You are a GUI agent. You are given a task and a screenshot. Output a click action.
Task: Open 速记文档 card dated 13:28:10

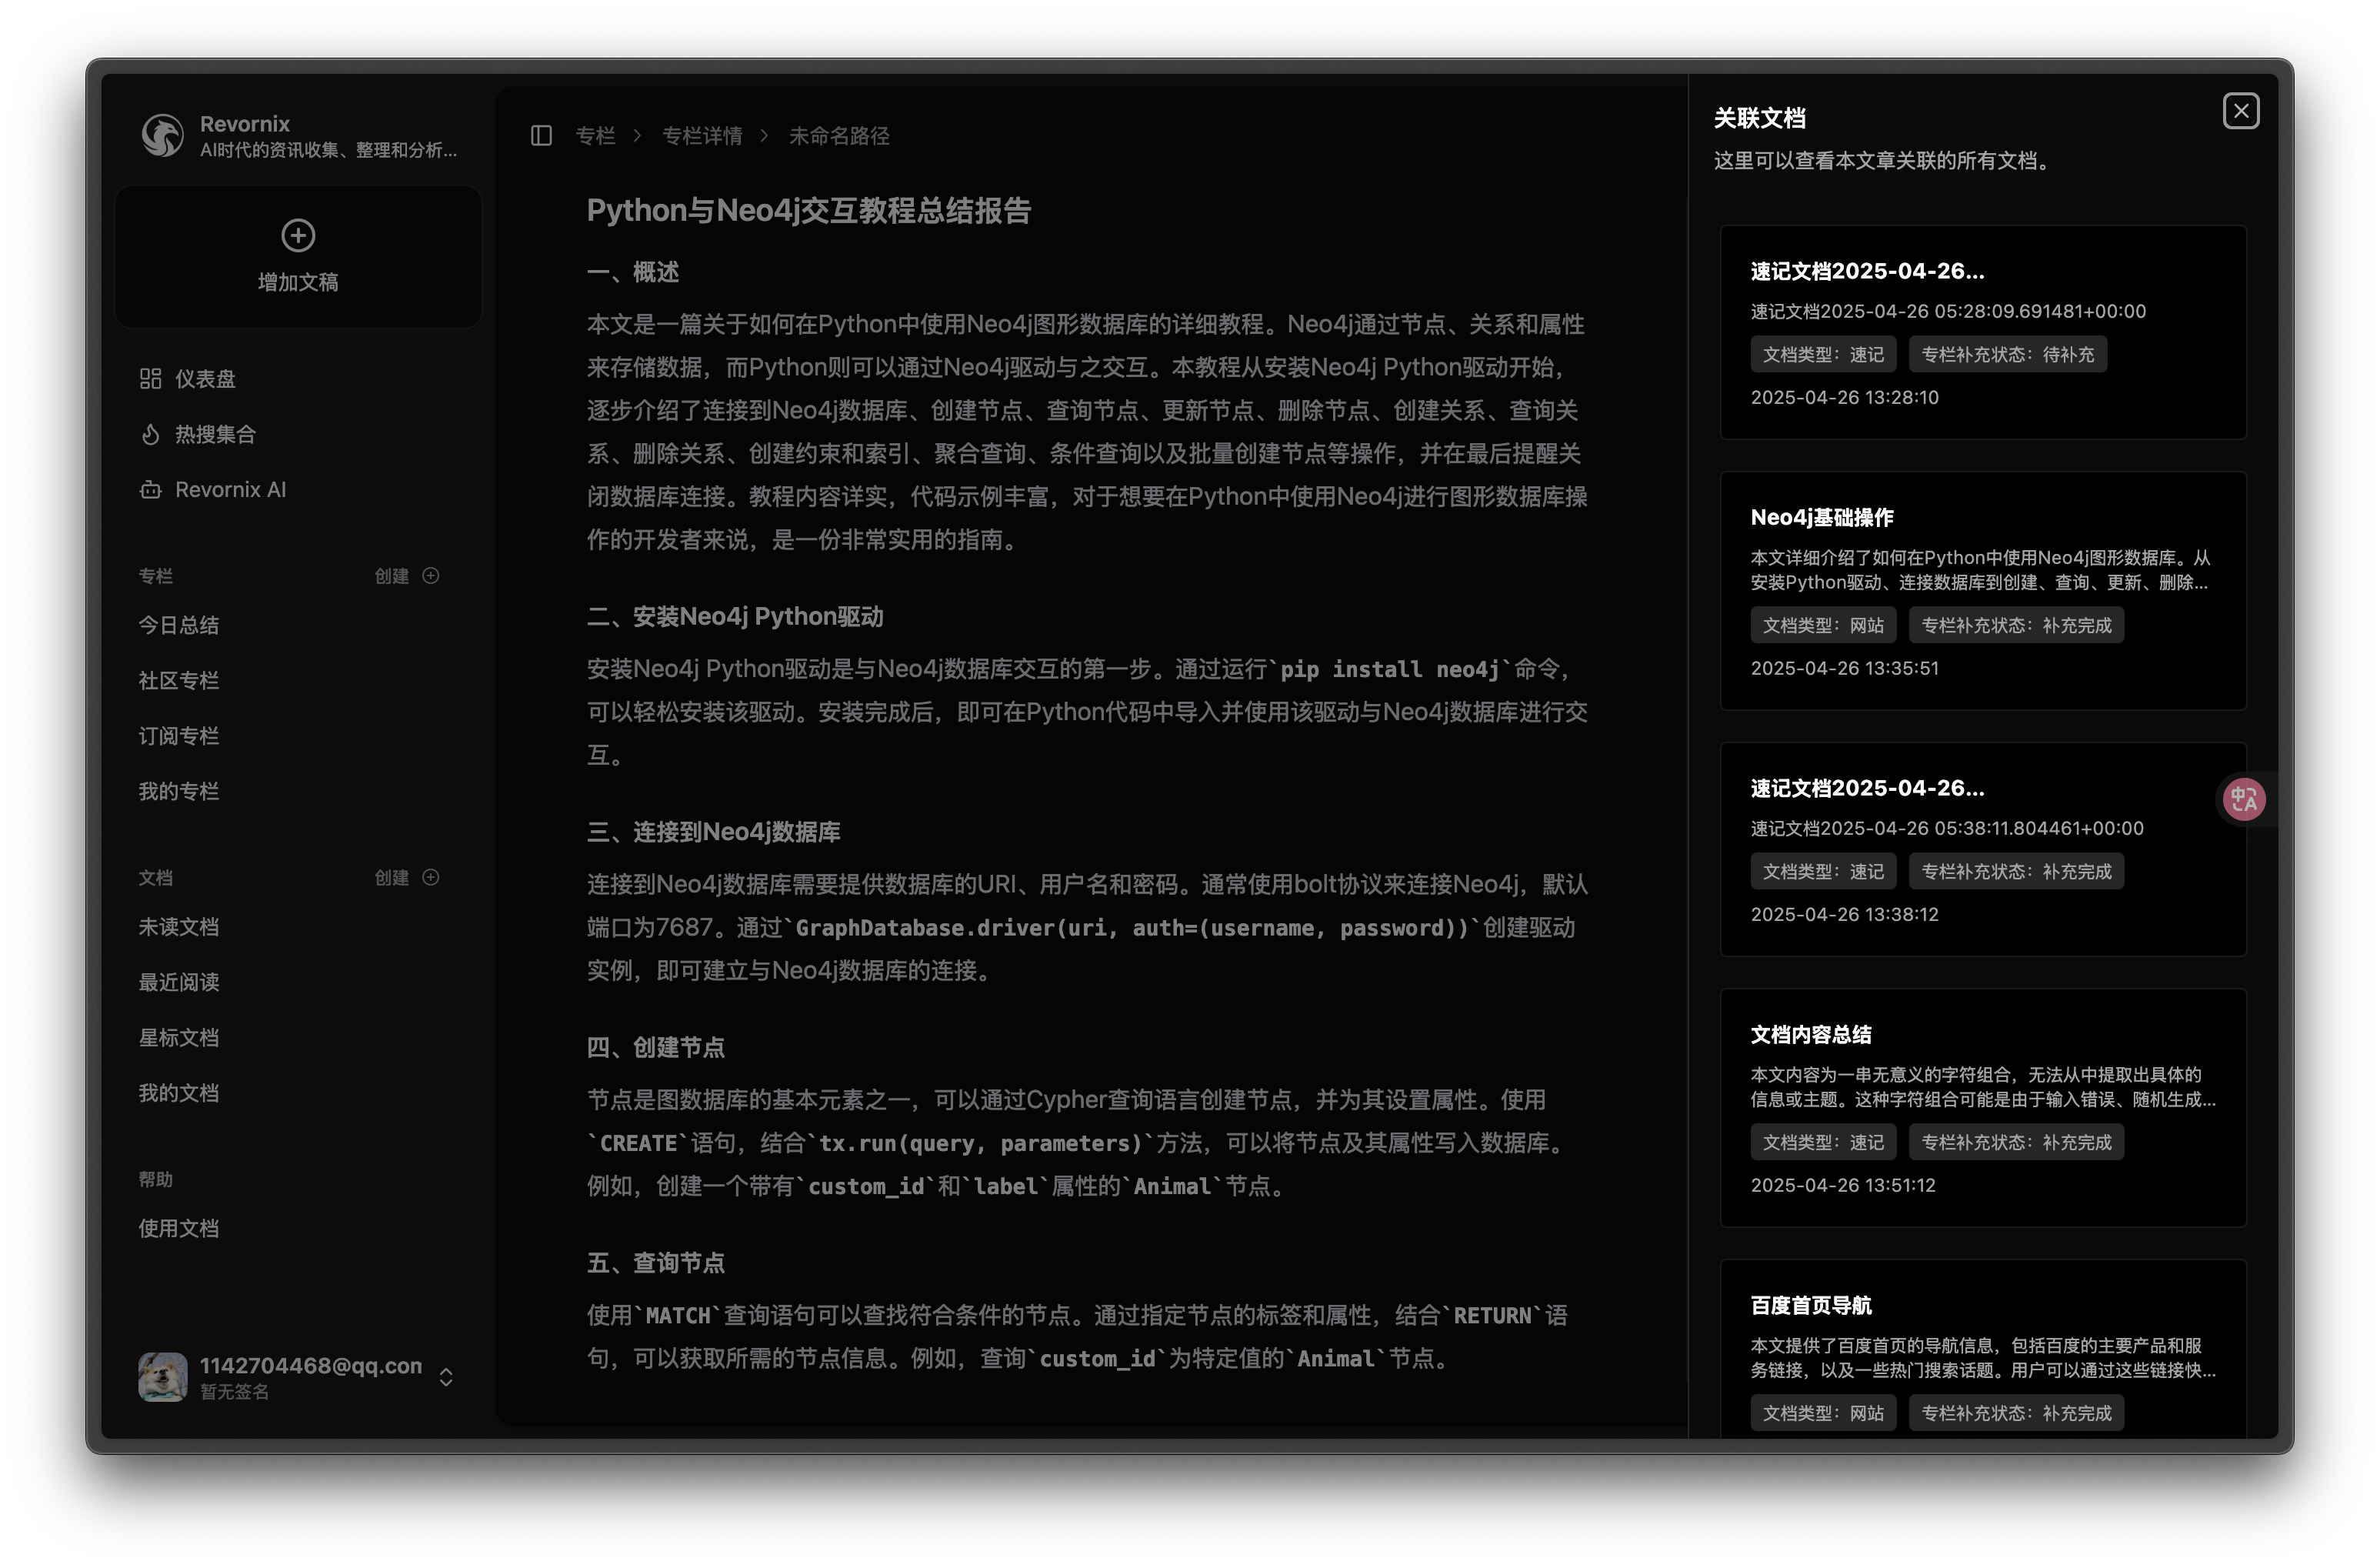(1983, 332)
